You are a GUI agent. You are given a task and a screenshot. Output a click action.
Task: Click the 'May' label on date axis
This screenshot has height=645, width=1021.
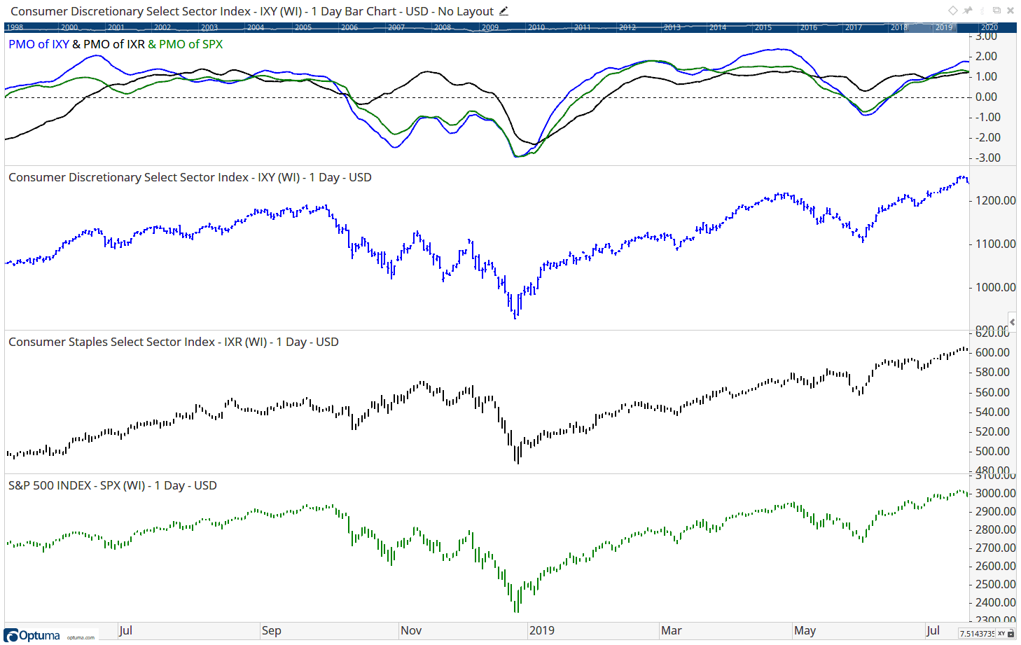click(805, 630)
